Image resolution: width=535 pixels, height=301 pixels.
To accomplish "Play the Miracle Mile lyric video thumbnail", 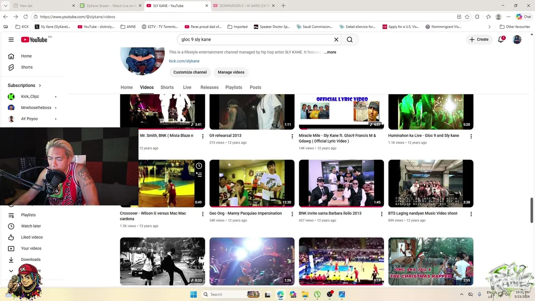I will point(341,112).
